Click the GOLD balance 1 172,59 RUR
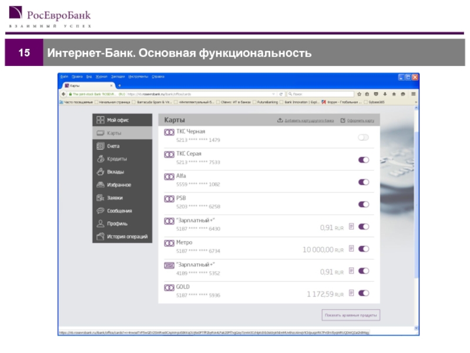 (325, 294)
